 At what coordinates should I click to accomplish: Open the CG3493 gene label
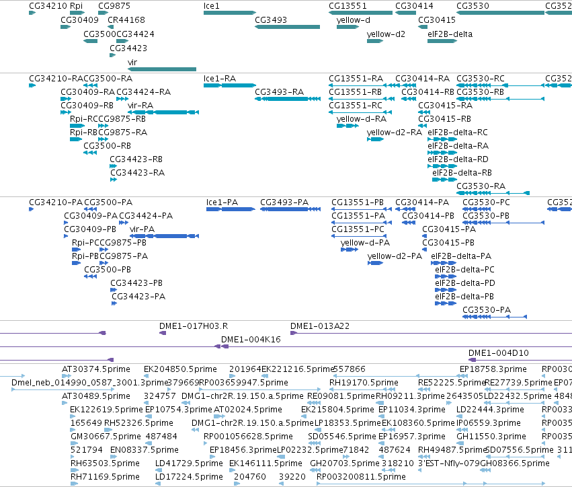point(271,20)
